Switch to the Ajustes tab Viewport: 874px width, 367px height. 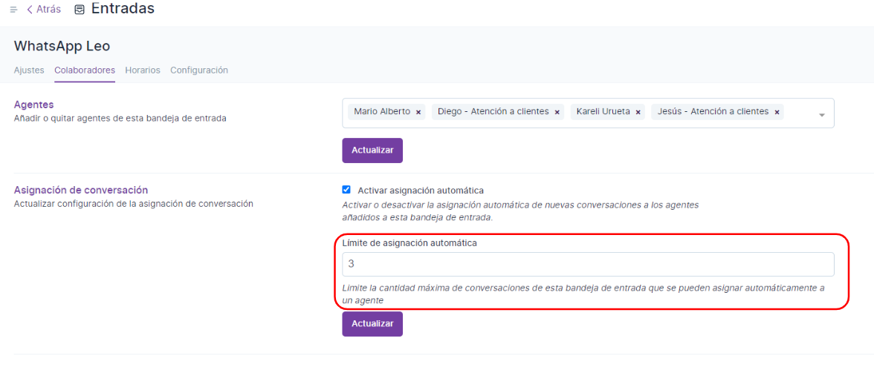[x=29, y=70]
